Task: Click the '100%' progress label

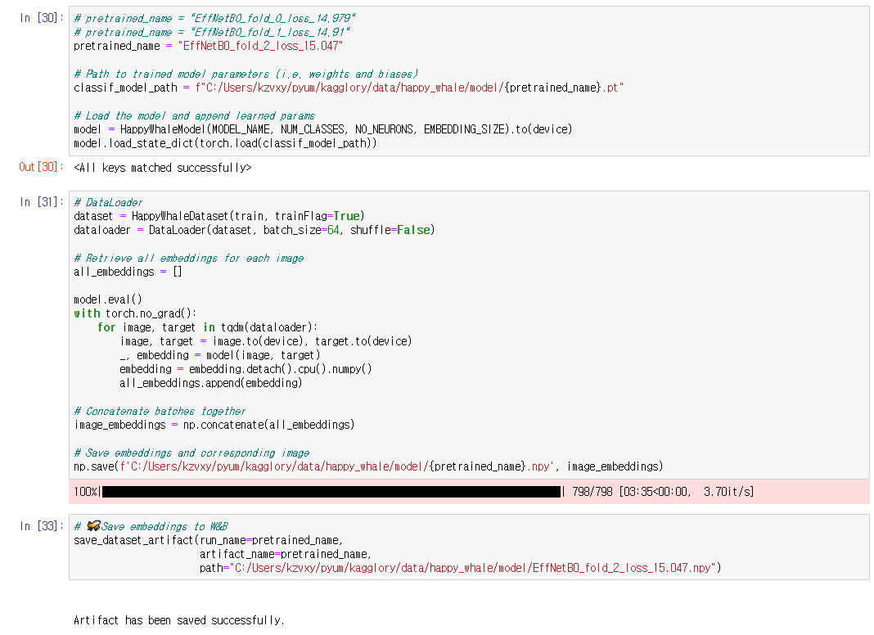Action: tap(86, 492)
